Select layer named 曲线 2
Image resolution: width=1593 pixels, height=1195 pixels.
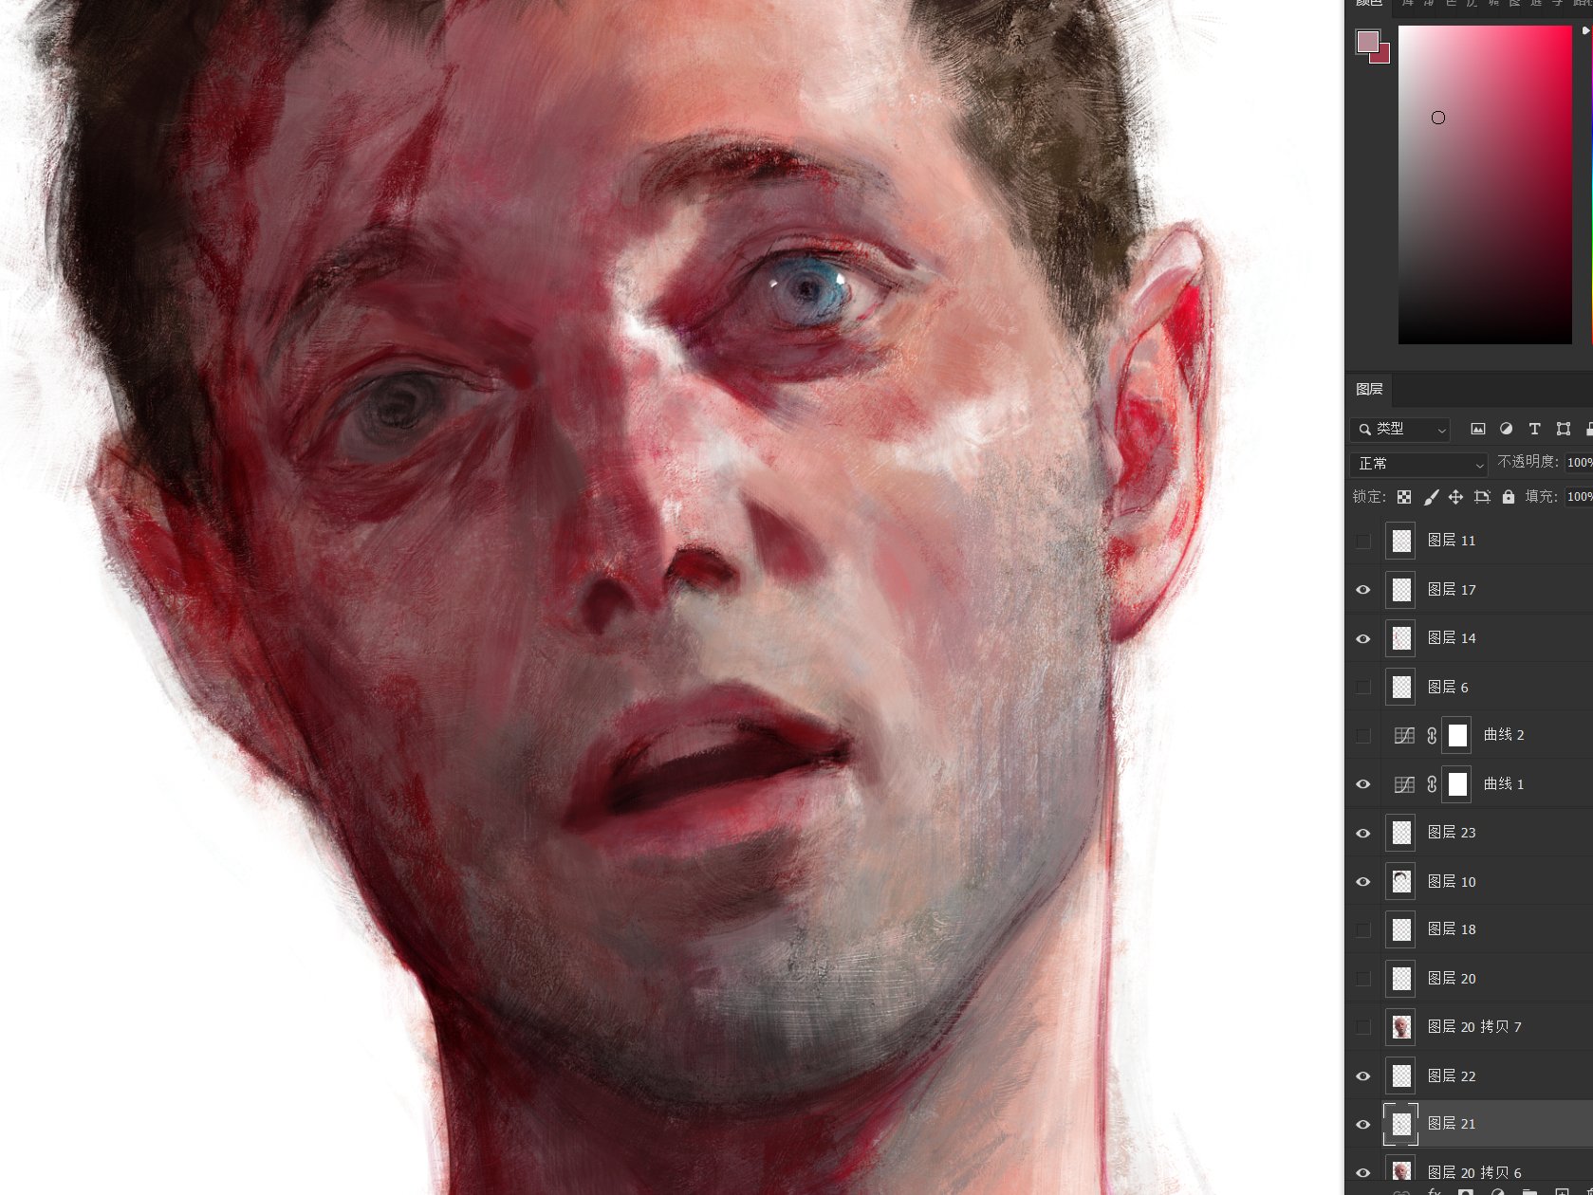click(x=1504, y=735)
